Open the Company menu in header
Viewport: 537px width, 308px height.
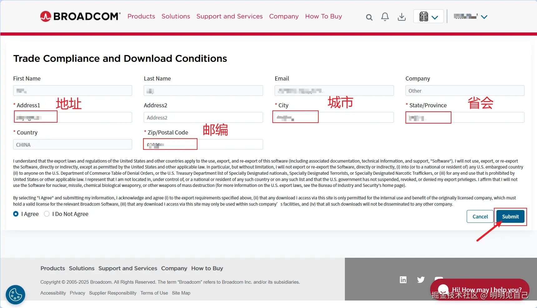click(284, 16)
